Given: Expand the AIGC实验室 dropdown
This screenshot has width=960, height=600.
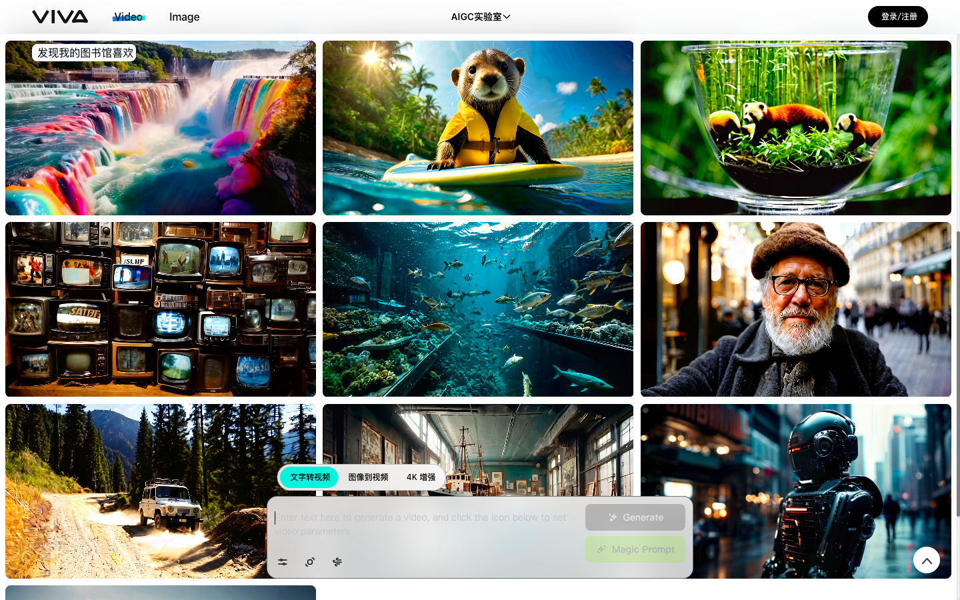Looking at the screenshot, I should 481,17.
